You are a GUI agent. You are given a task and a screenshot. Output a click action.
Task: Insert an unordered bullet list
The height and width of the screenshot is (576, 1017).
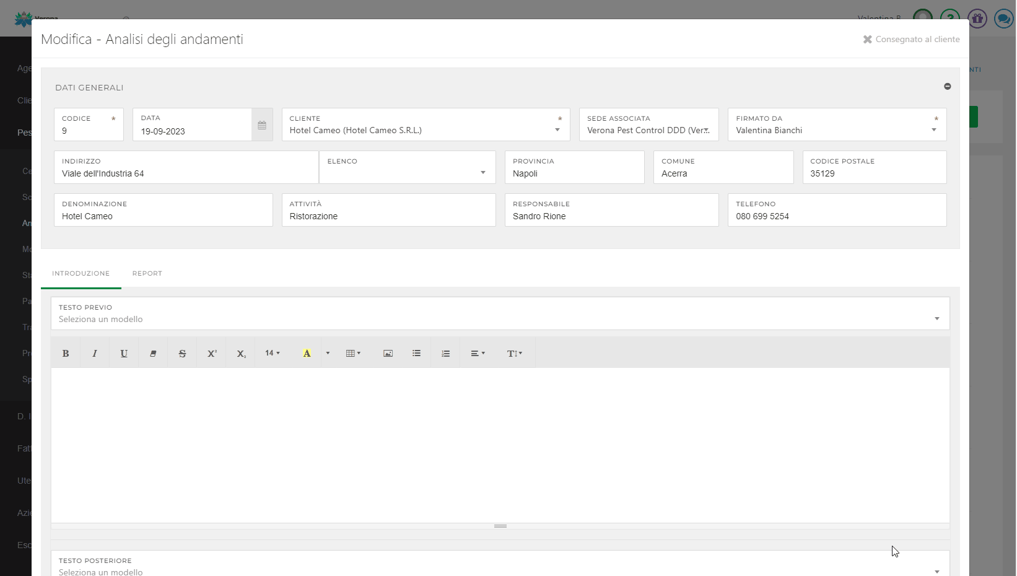click(417, 354)
